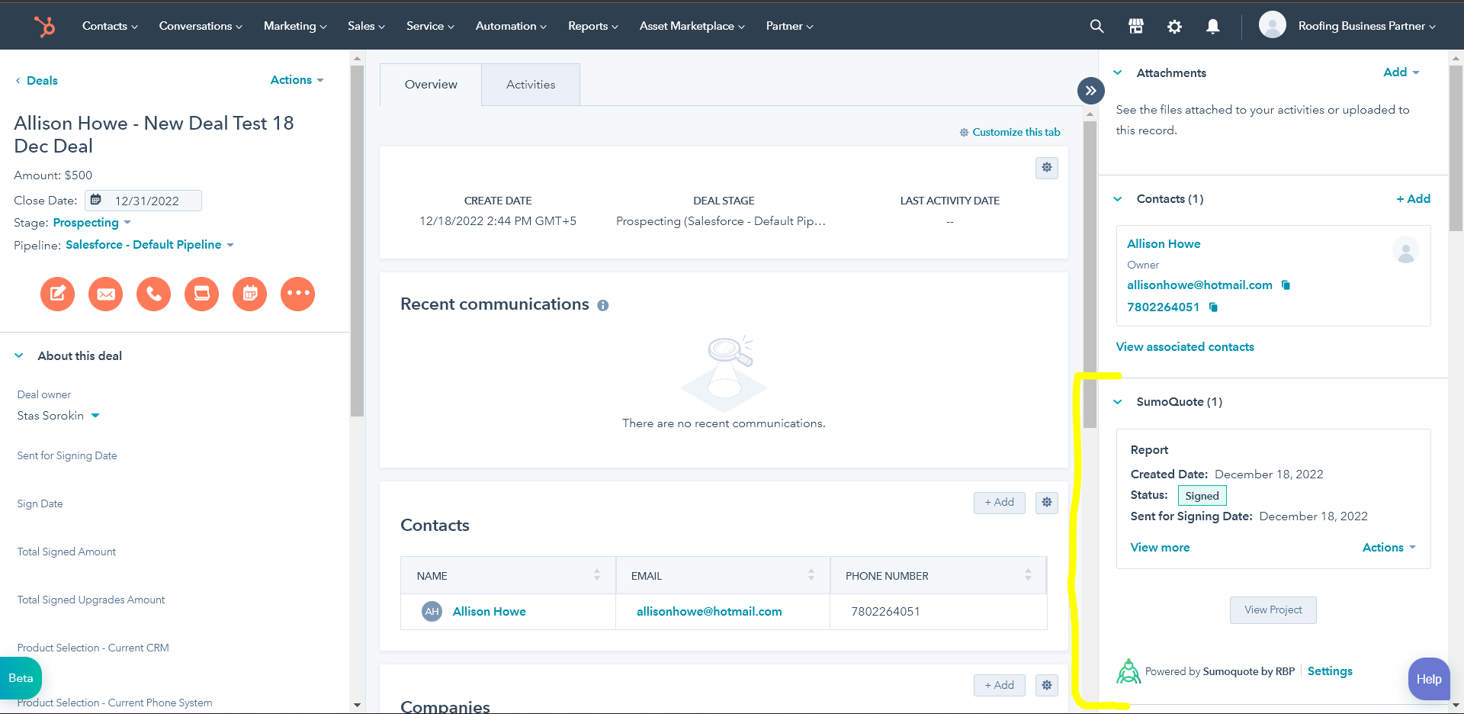The image size is (1464, 714).
Task: Open the marketplace icon in top bar
Action: pyautogui.click(x=1135, y=26)
